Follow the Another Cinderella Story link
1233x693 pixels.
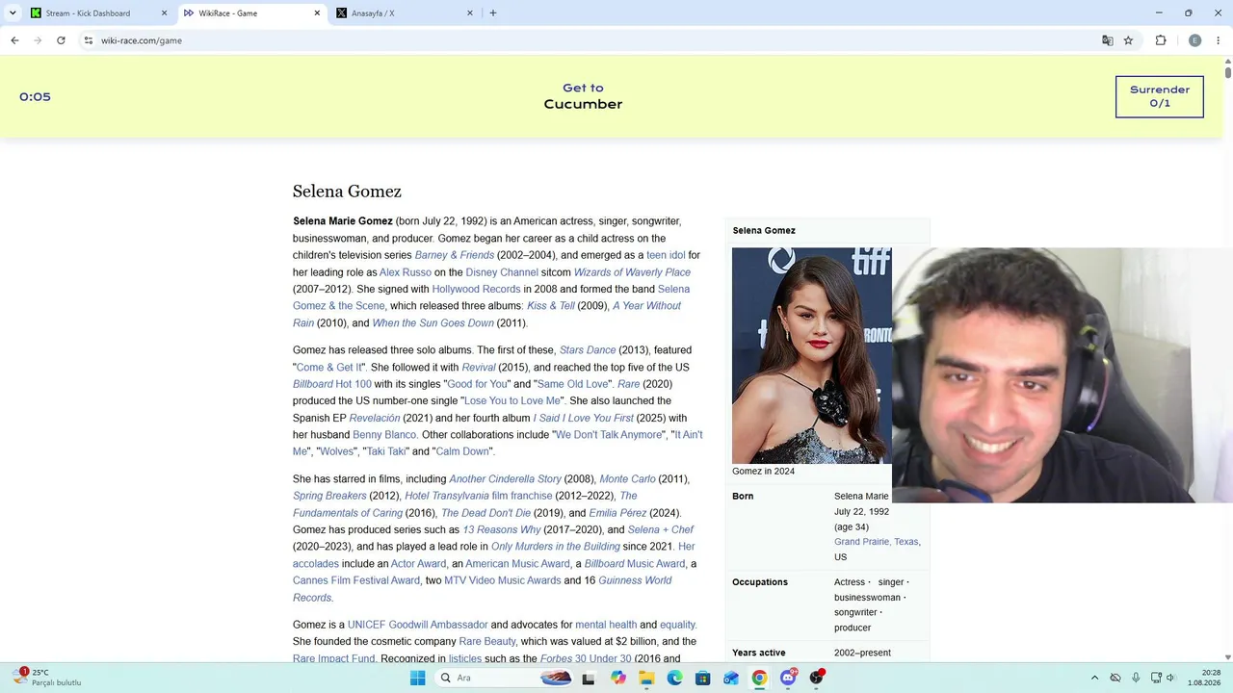(505, 479)
